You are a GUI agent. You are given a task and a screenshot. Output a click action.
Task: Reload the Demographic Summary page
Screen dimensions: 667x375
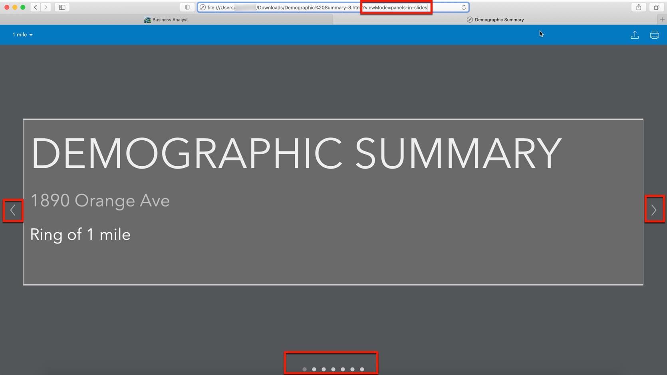[x=463, y=7]
